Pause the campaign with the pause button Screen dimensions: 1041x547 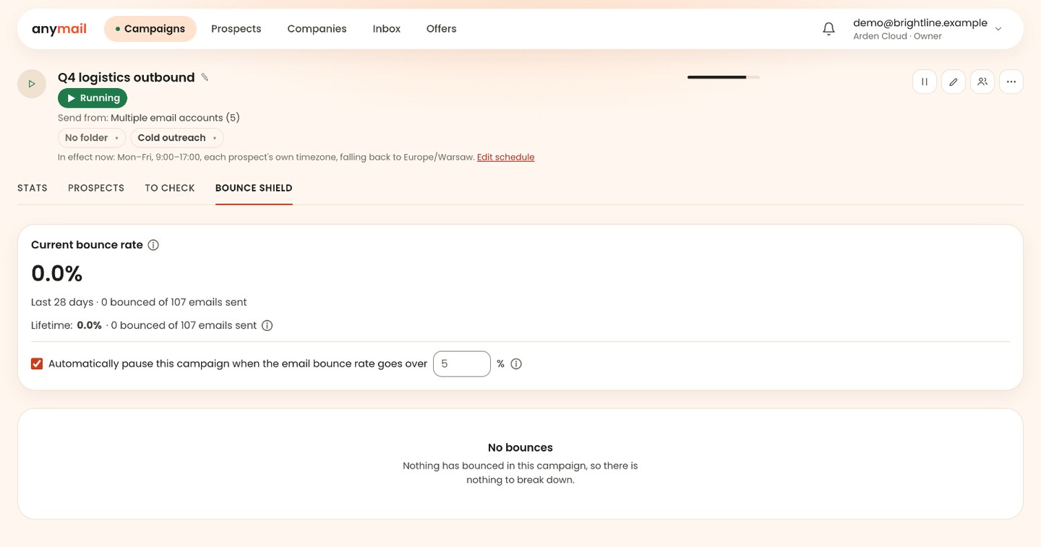(x=925, y=82)
